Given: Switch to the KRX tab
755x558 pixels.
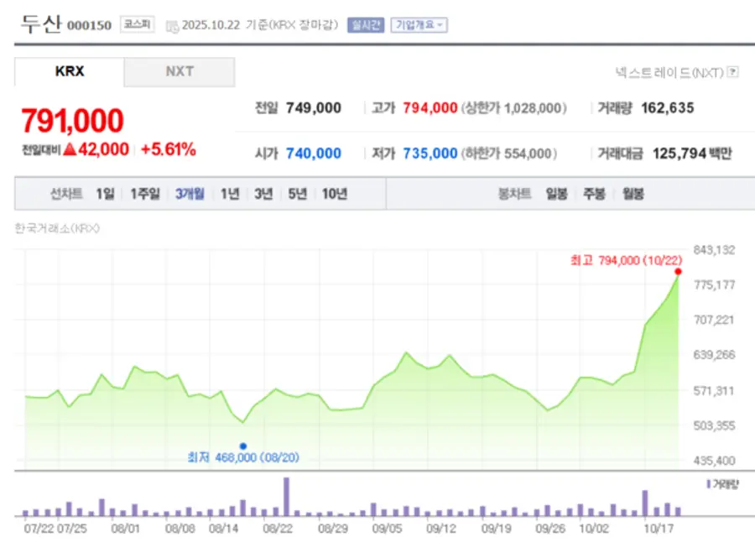Looking at the screenshot, I should coord(70,72).
